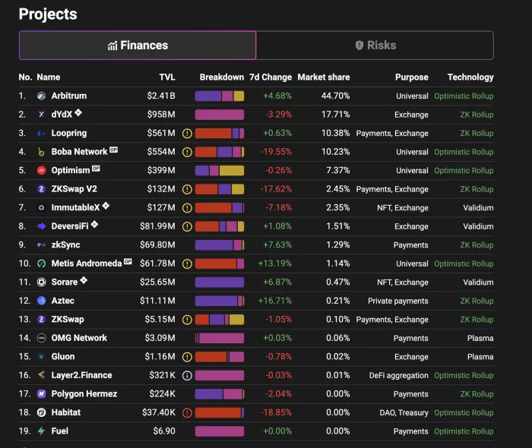
Task: Click the Metis Andromeda logo icon
Action: pyautogui.click(x=41, y=263)
